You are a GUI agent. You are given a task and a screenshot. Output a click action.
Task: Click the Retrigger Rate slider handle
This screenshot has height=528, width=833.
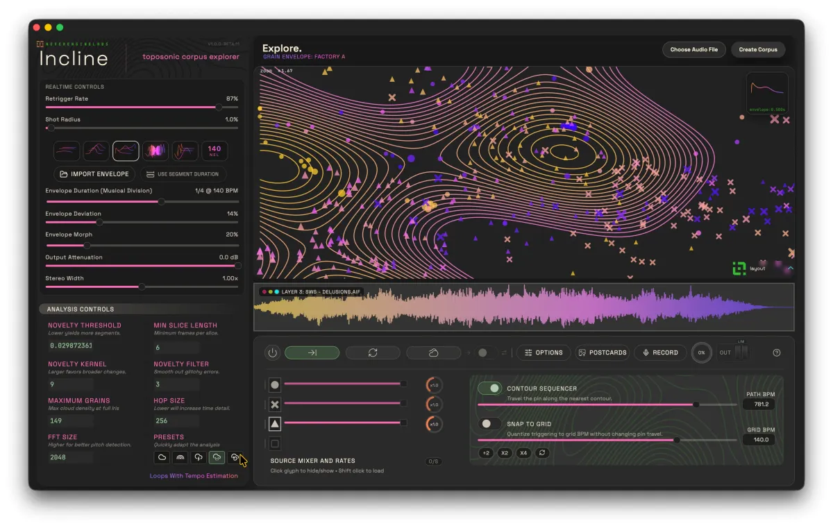[x=219, y=107]
